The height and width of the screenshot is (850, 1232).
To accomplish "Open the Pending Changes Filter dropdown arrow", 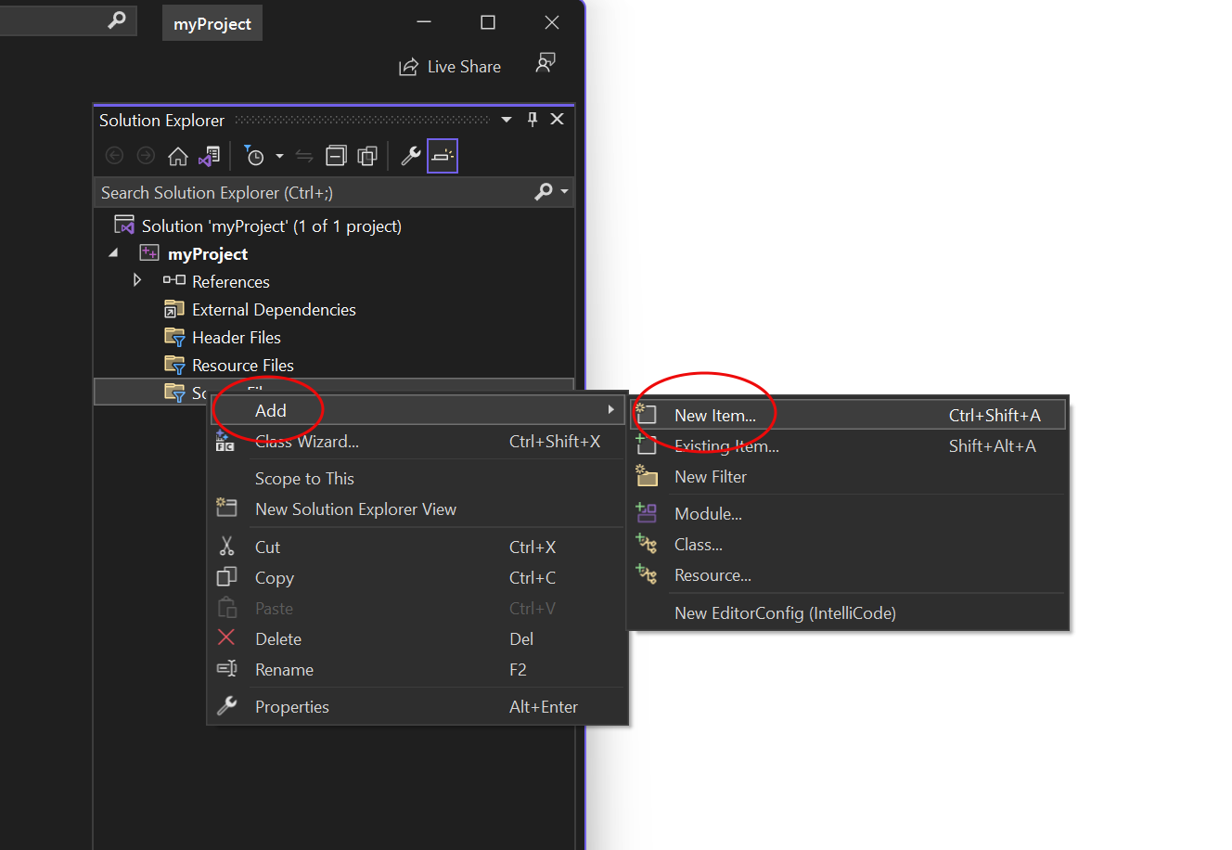I will pos(279,156).
